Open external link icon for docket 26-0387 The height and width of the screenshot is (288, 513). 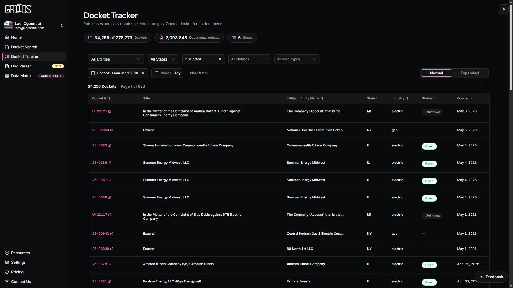[x=110, y=180]
